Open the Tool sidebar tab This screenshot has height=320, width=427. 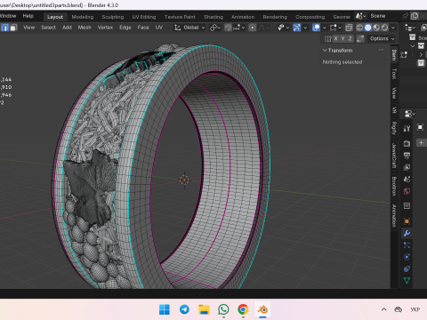394,74
